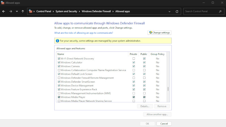Click the OK button
The height and width of the screenshot is (127, 226).
point(147,124)
